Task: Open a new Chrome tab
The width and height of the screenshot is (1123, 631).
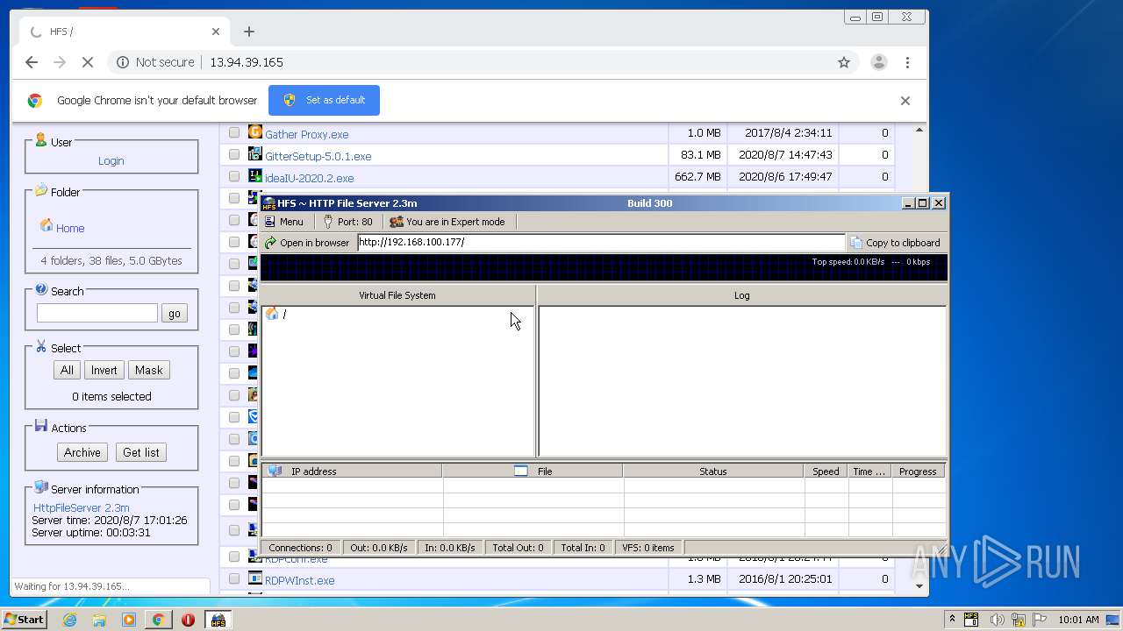Action: [x=249, y=32]
